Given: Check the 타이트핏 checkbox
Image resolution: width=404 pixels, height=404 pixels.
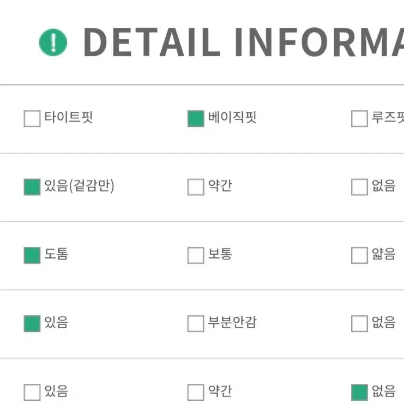Looking at the screenshot, I should (x=32, y=118).
